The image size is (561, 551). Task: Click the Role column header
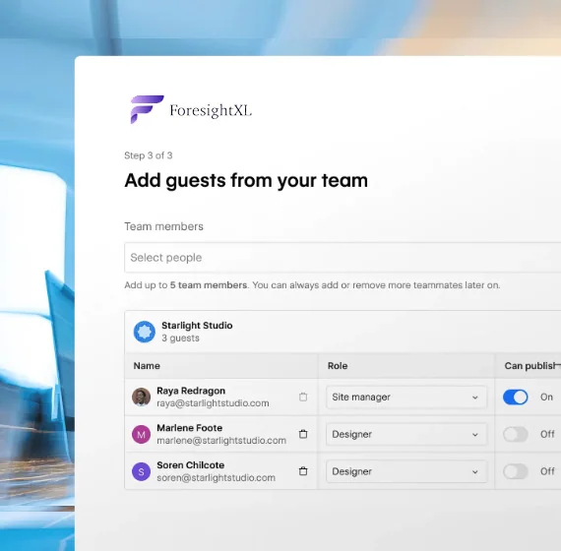[x=338, y=366]
